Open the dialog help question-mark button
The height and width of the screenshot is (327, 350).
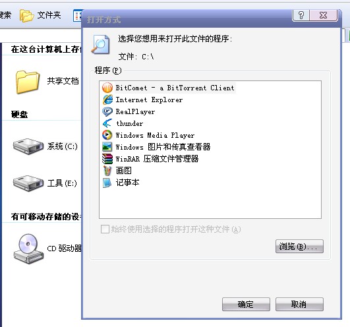[x=301, y=15]
